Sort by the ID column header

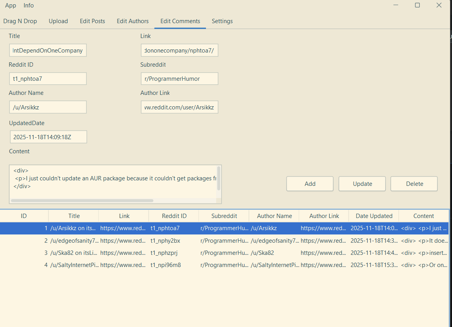[24, 216]
